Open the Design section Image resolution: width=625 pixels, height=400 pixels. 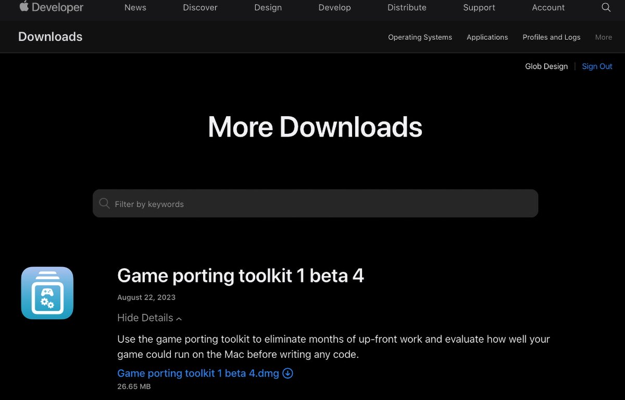click(x=268, y=7)
